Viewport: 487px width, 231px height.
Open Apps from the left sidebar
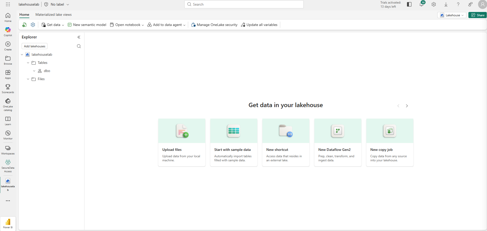pyautogui.click(x=8, y=74)
